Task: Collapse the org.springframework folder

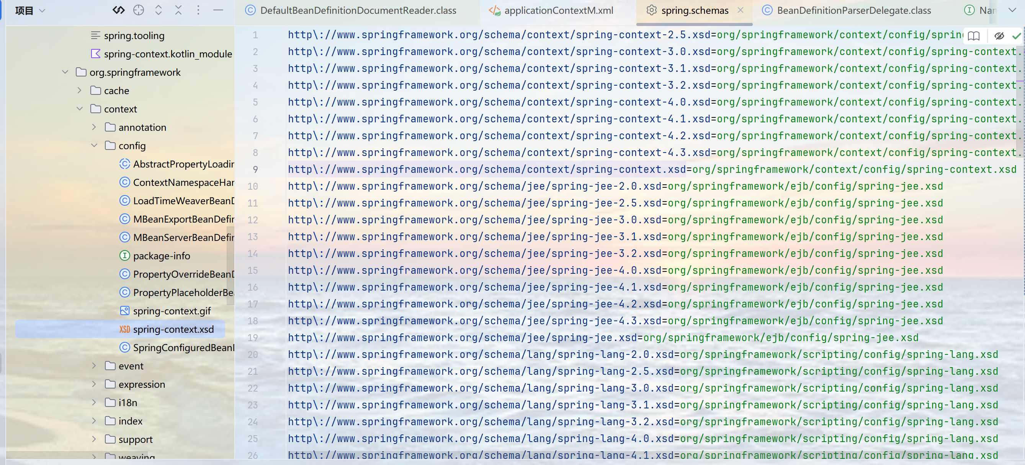Action: [x=65, y=72]
